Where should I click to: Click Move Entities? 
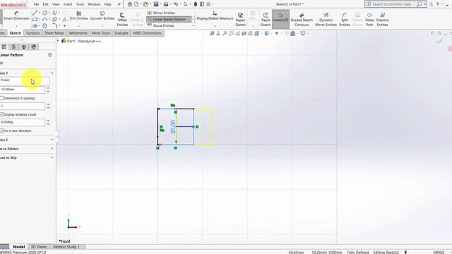pos(160,25)
